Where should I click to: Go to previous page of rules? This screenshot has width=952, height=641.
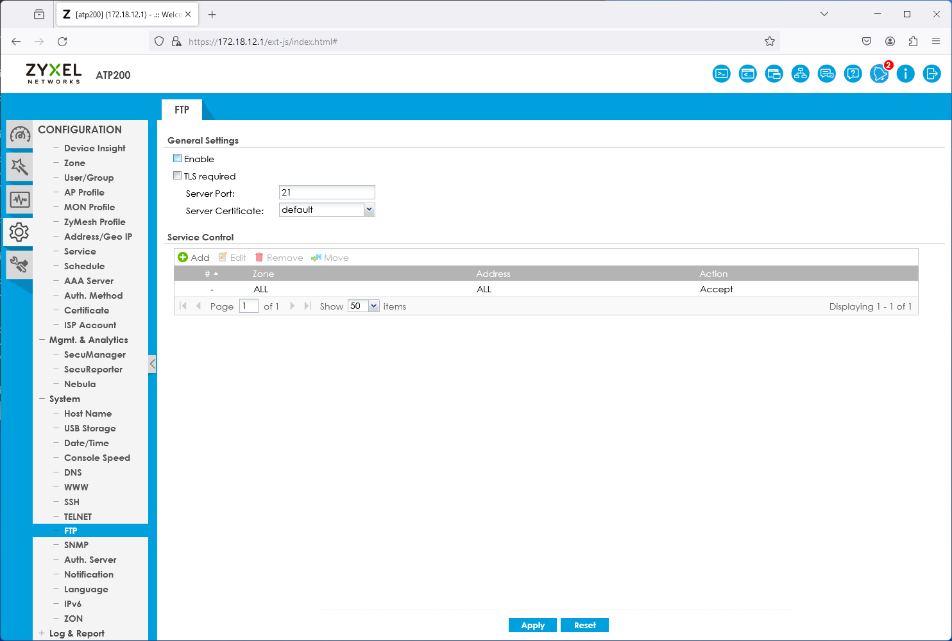coord(198,306)
